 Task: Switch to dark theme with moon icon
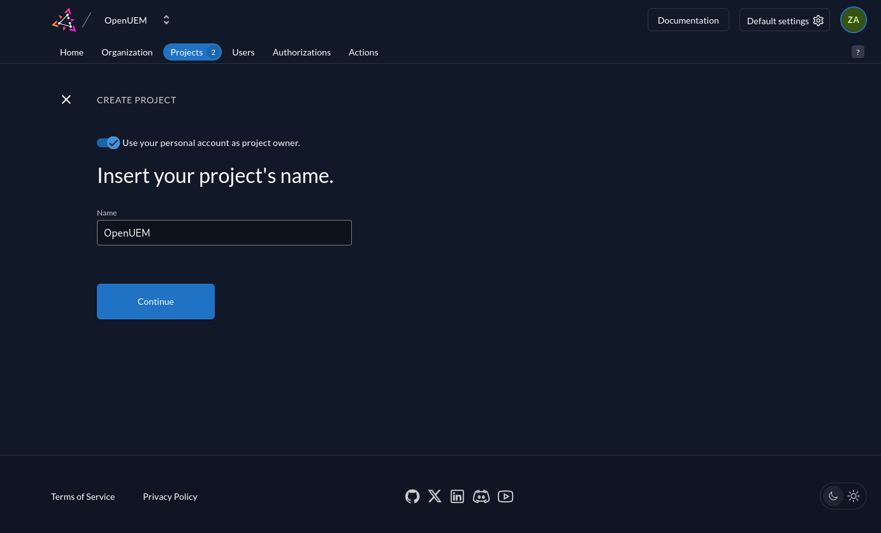833,496
